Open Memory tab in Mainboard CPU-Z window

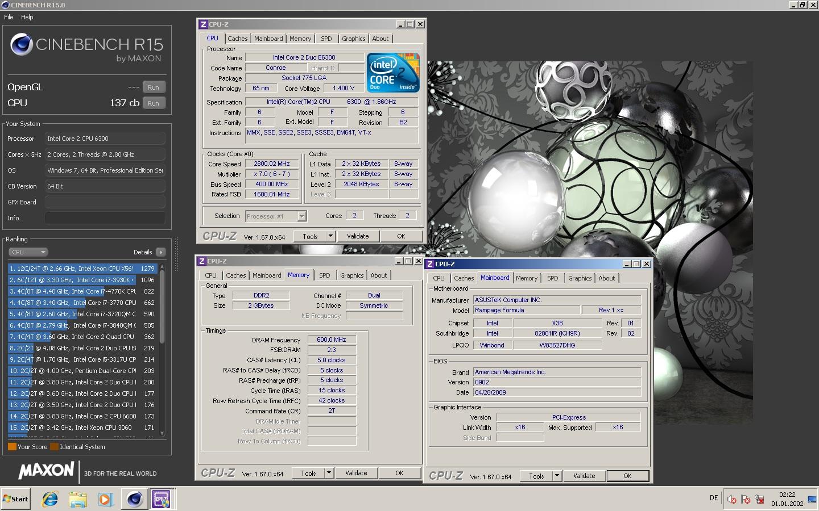(x=527, y=278)
